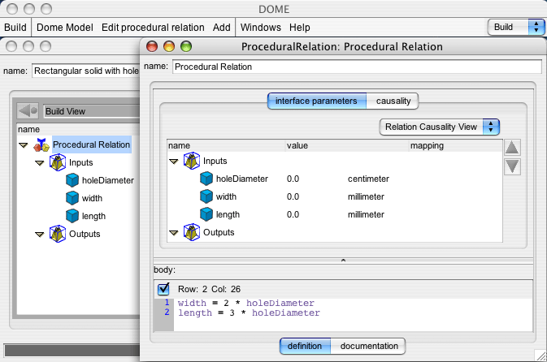Click the length value 0.0 cell
The height and width of the screenshot is (362, 547).
(293, 214)
